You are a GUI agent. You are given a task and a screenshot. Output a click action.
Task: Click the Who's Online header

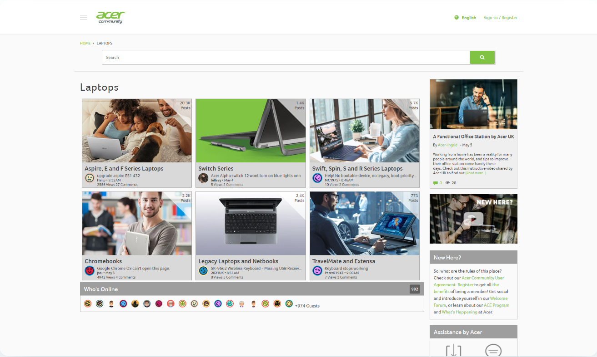click(x=100, y=289)
